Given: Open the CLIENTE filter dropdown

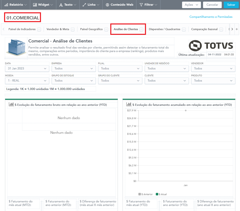Looking at the screenshot, I should [167, 81].
